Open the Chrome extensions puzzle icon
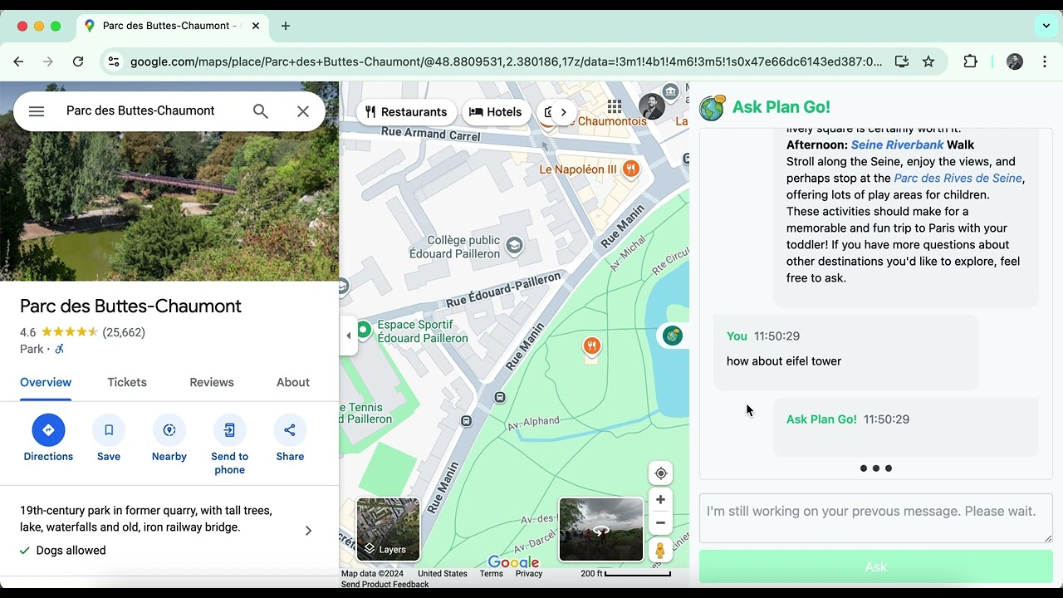The width and height of the screenshot is (1063, 598). (970, 61)
